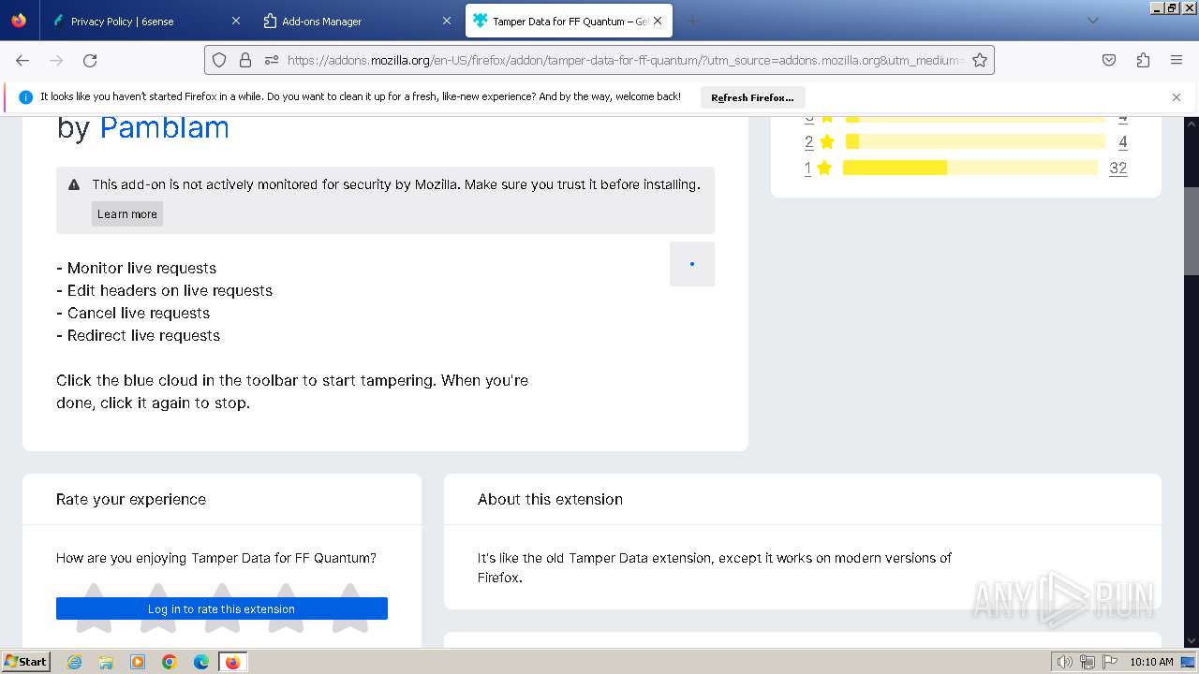Click the 10:10 AM clock

1151,662
